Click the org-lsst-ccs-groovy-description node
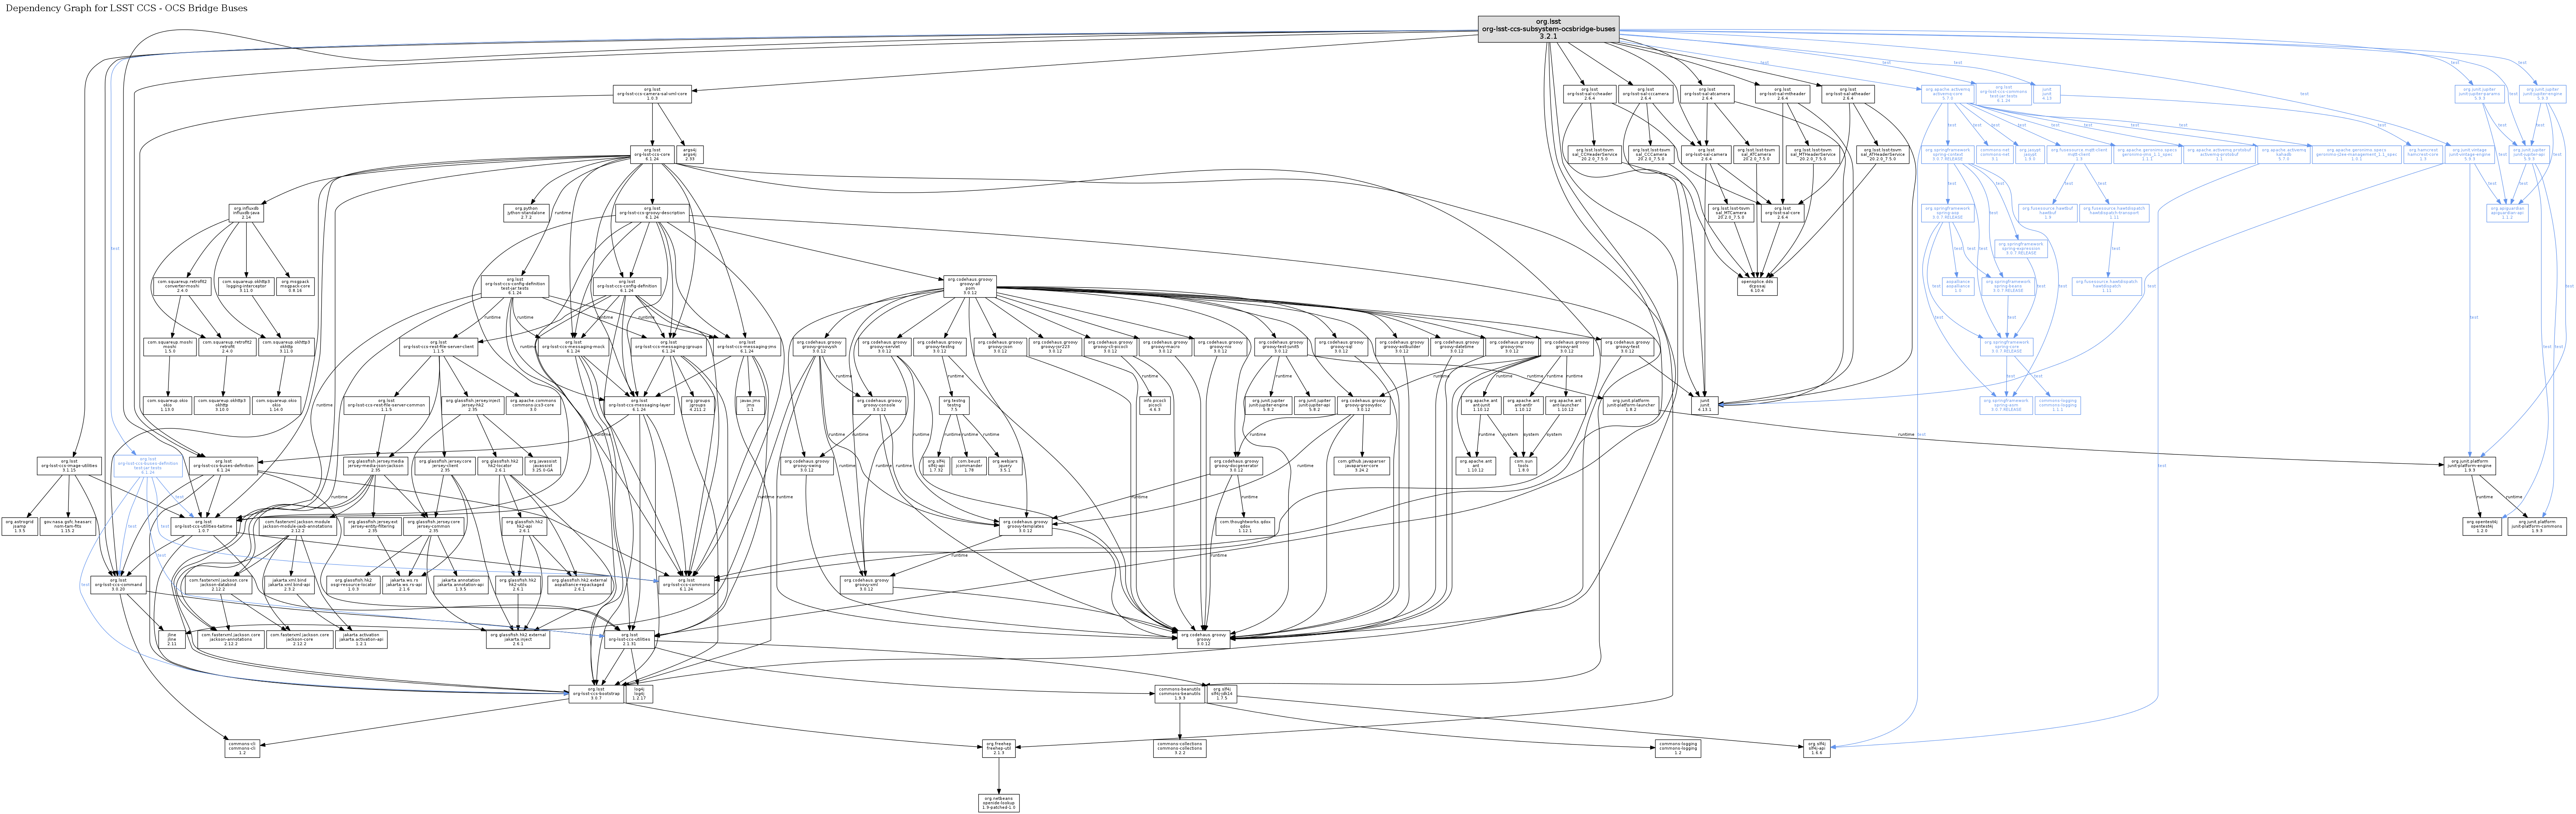Screen dimensions: 2576x814 click(x=652, y=213)
